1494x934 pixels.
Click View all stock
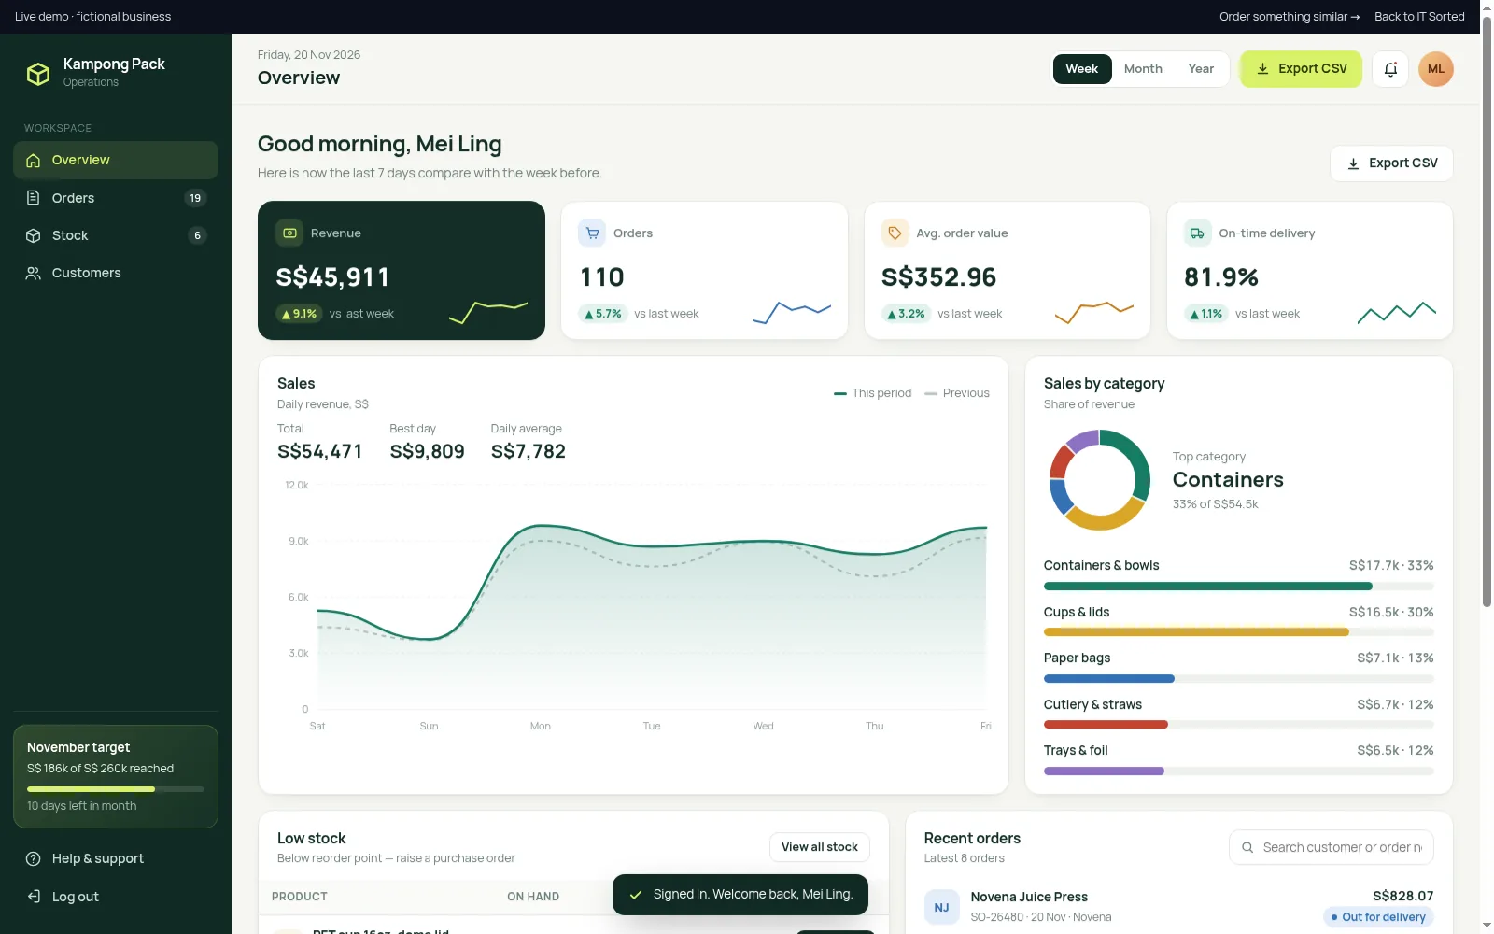tap(820, 847)
